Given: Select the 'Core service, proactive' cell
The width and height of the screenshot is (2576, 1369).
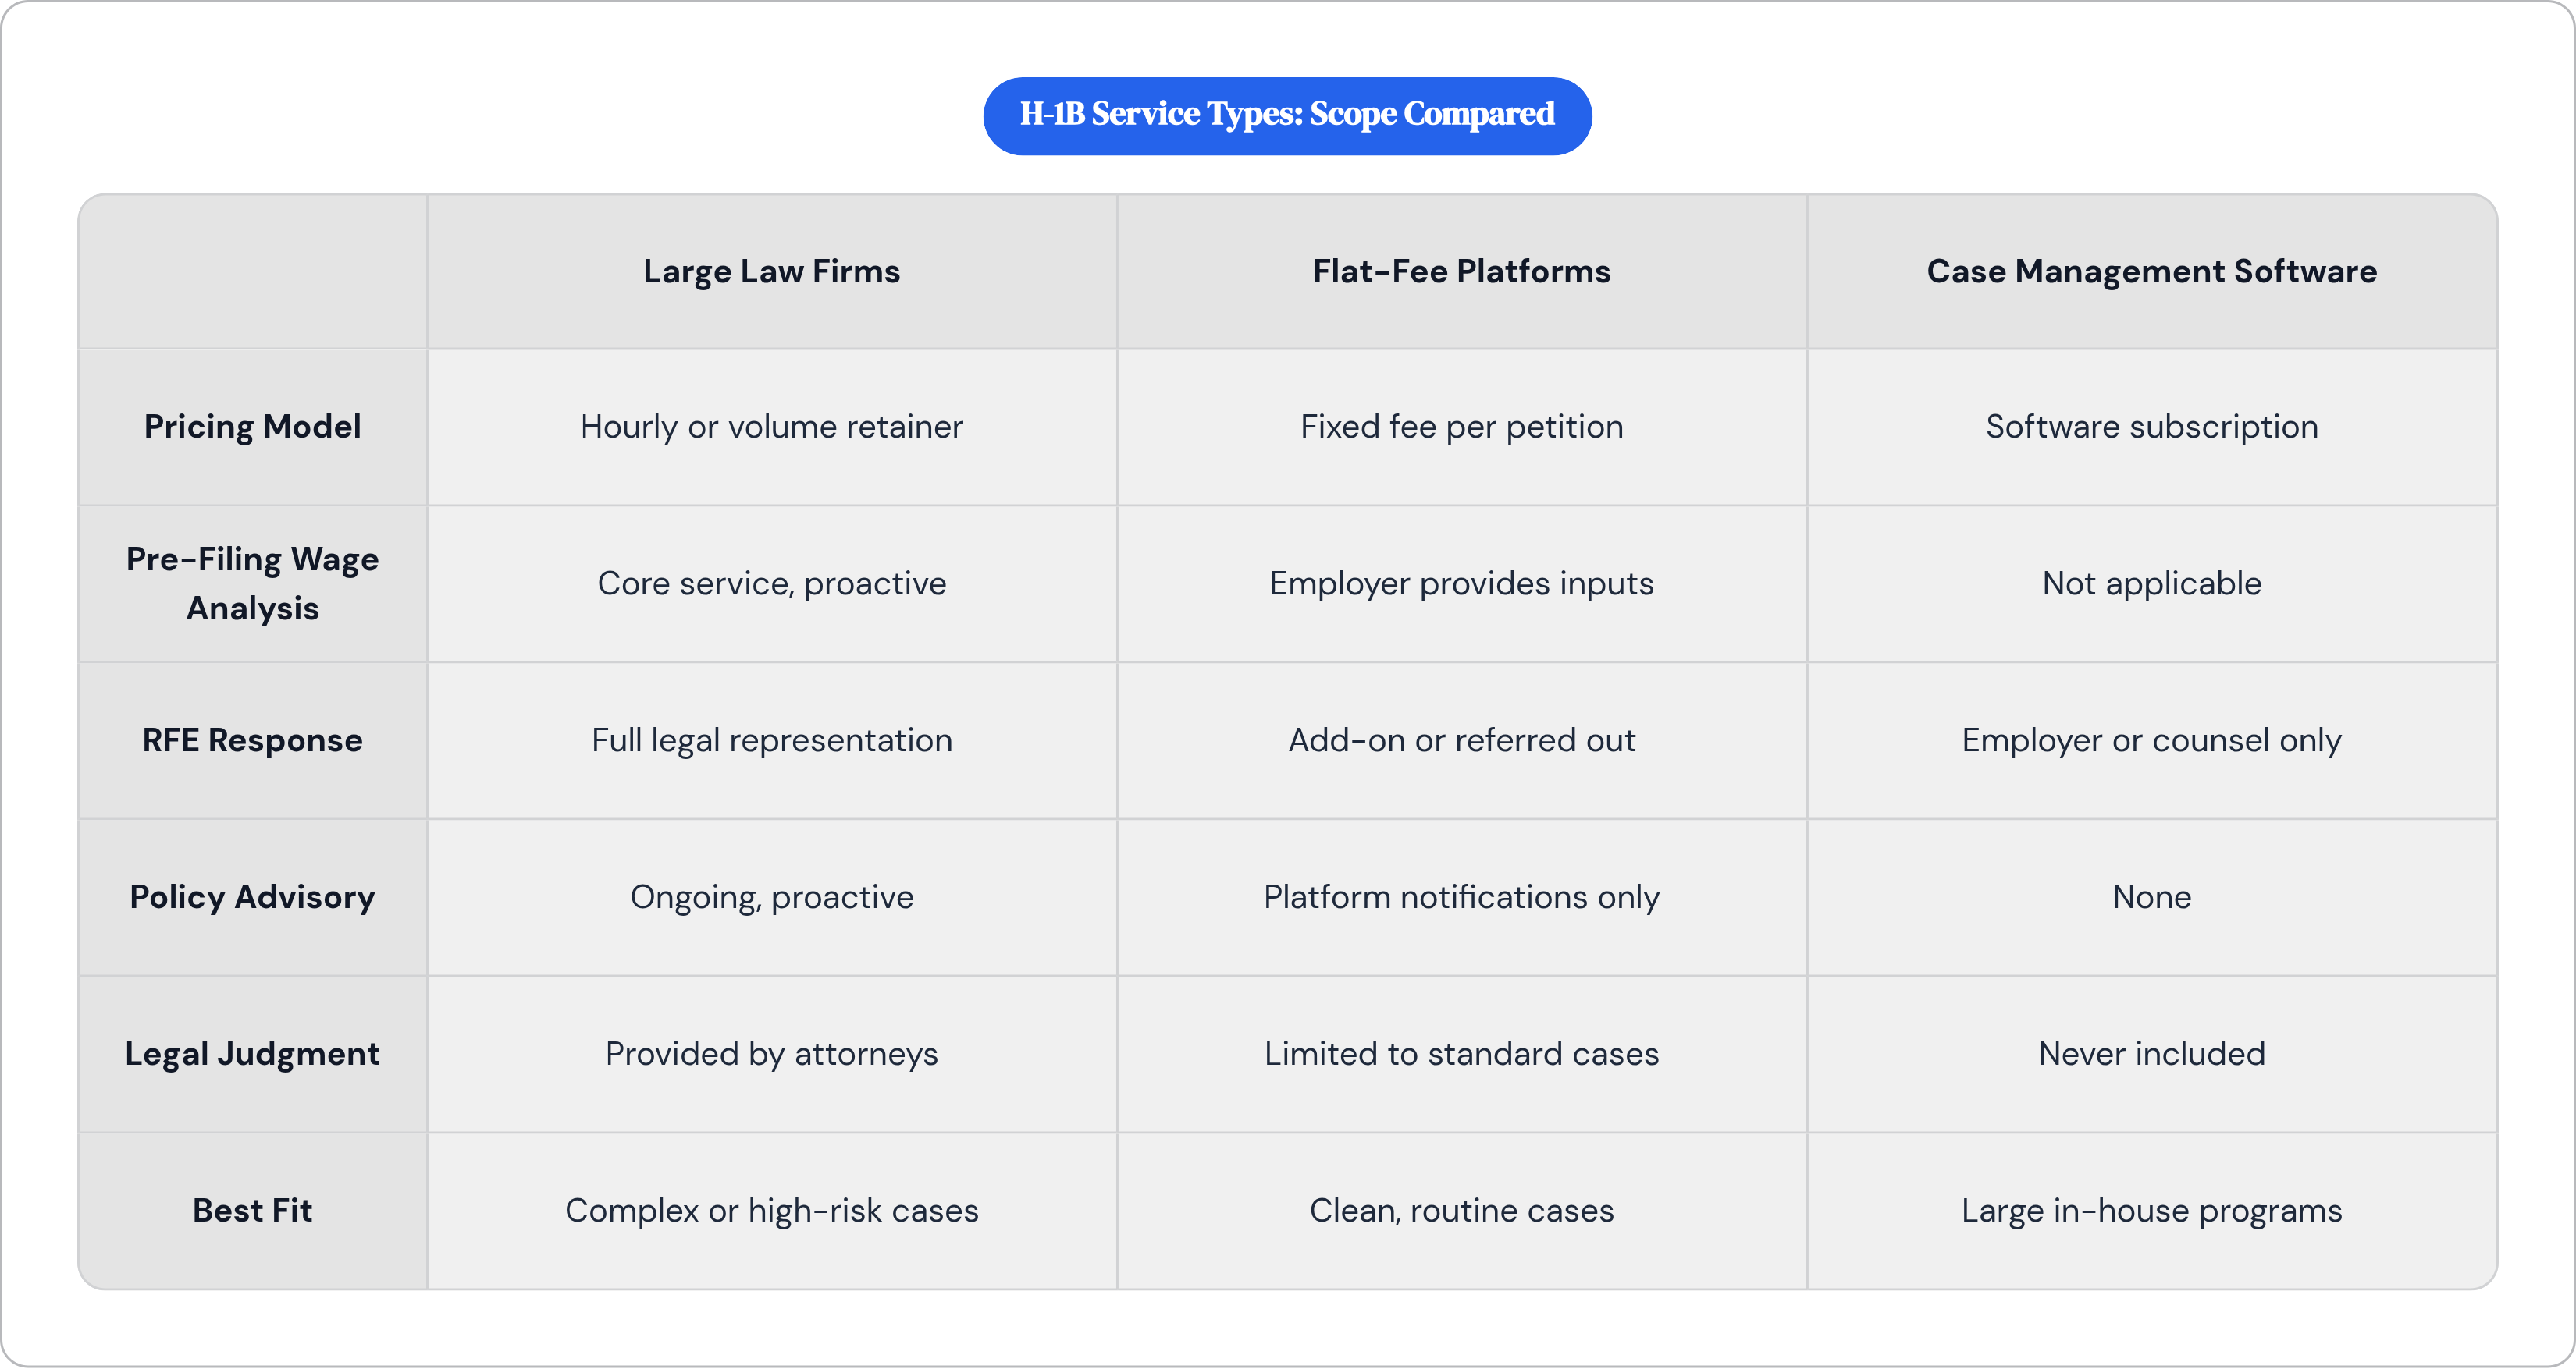Looking at the screenshot, I should pos(772,583).
